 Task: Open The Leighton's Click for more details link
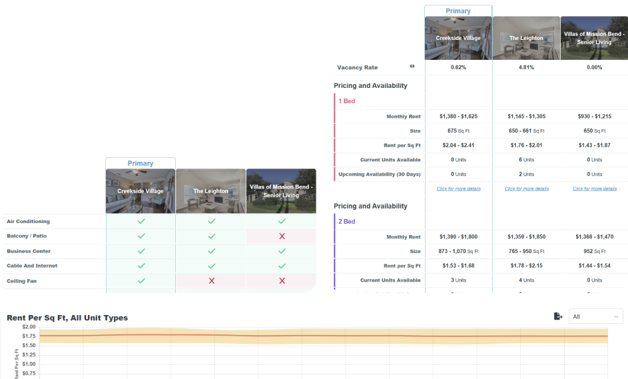click(x=526, y=189)
